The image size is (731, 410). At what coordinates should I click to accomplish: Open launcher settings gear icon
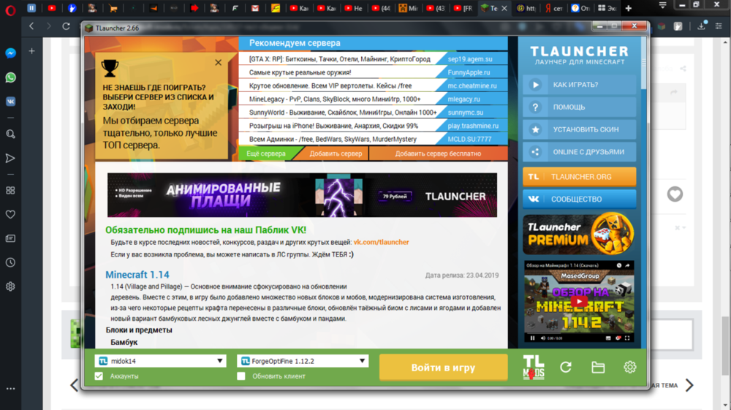630,367
